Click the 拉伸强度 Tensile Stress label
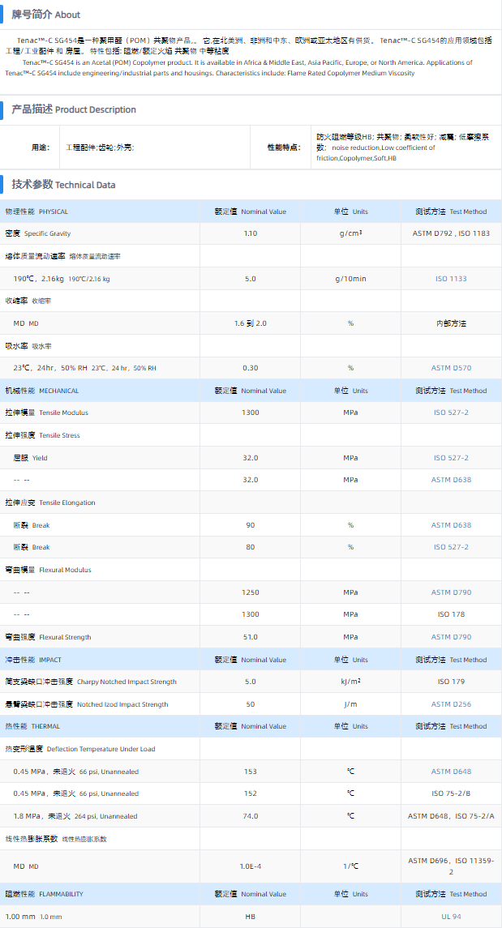The image size is (502, 928). (42, 435)
